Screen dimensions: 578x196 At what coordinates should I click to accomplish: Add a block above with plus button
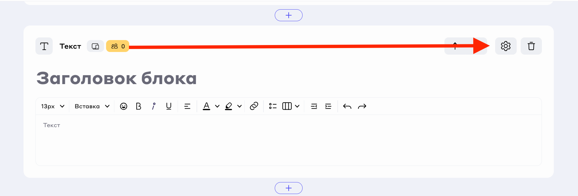pos(288,15)
